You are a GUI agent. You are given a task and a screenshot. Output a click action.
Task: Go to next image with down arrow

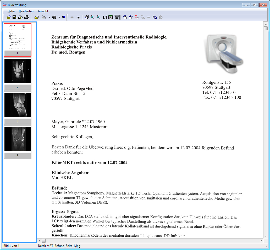[x=78, y=18]
